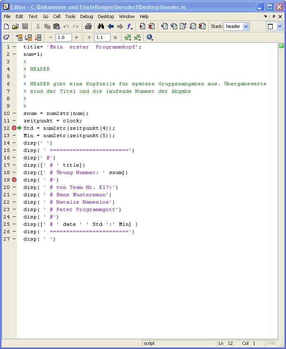Click the debug Step icon

tap(164, 27)
